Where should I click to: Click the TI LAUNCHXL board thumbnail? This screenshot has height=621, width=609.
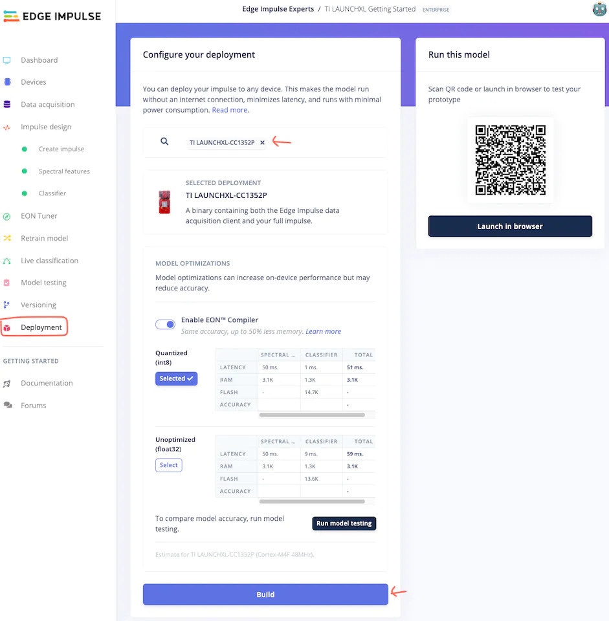[164, 202]
